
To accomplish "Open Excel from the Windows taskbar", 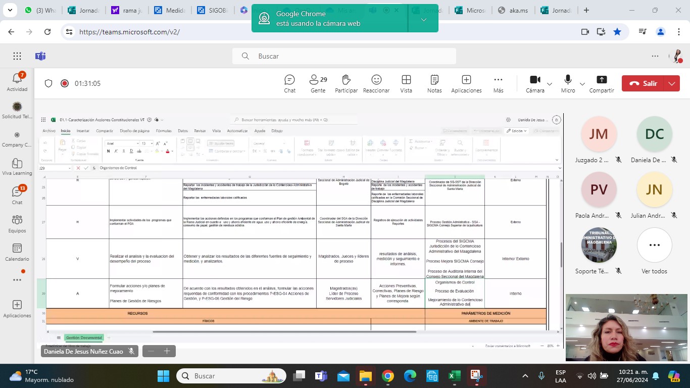I will (454, 376).
